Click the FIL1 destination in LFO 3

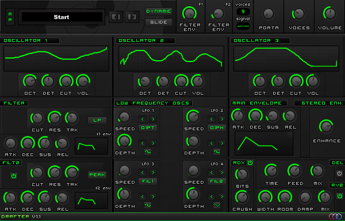pos(148,181)
